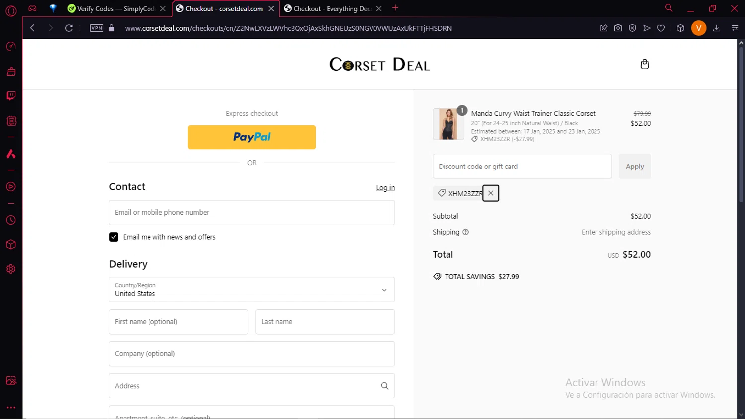This screenshot has width=745, height=419.
Task: Click the Manda Curvy Waist Trainer title
Action: [x=533, y=113]
